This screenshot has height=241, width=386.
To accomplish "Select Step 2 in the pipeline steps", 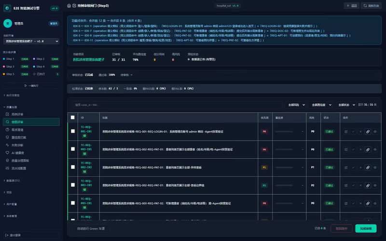I will [x=41, y=59].
